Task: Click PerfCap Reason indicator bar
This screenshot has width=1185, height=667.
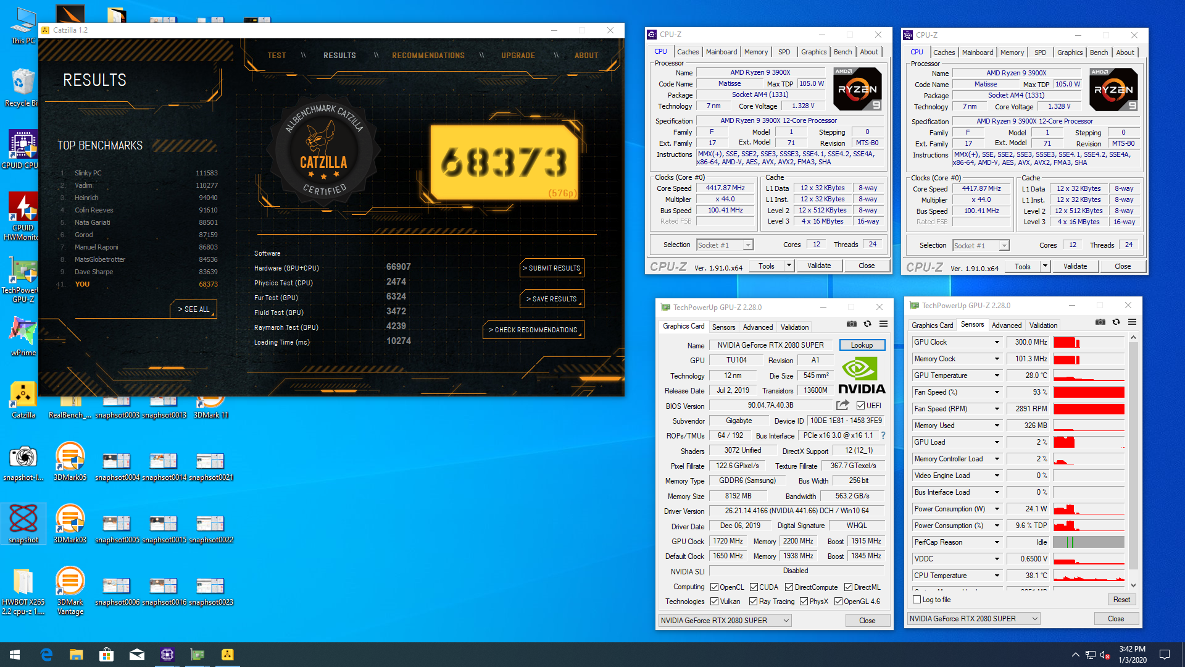Action: (1089, 542)
